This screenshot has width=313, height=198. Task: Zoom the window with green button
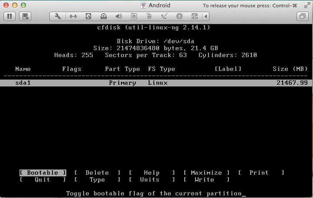(23, 5)
